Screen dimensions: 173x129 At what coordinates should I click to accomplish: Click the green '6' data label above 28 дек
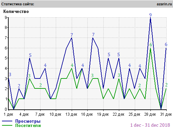151,45
